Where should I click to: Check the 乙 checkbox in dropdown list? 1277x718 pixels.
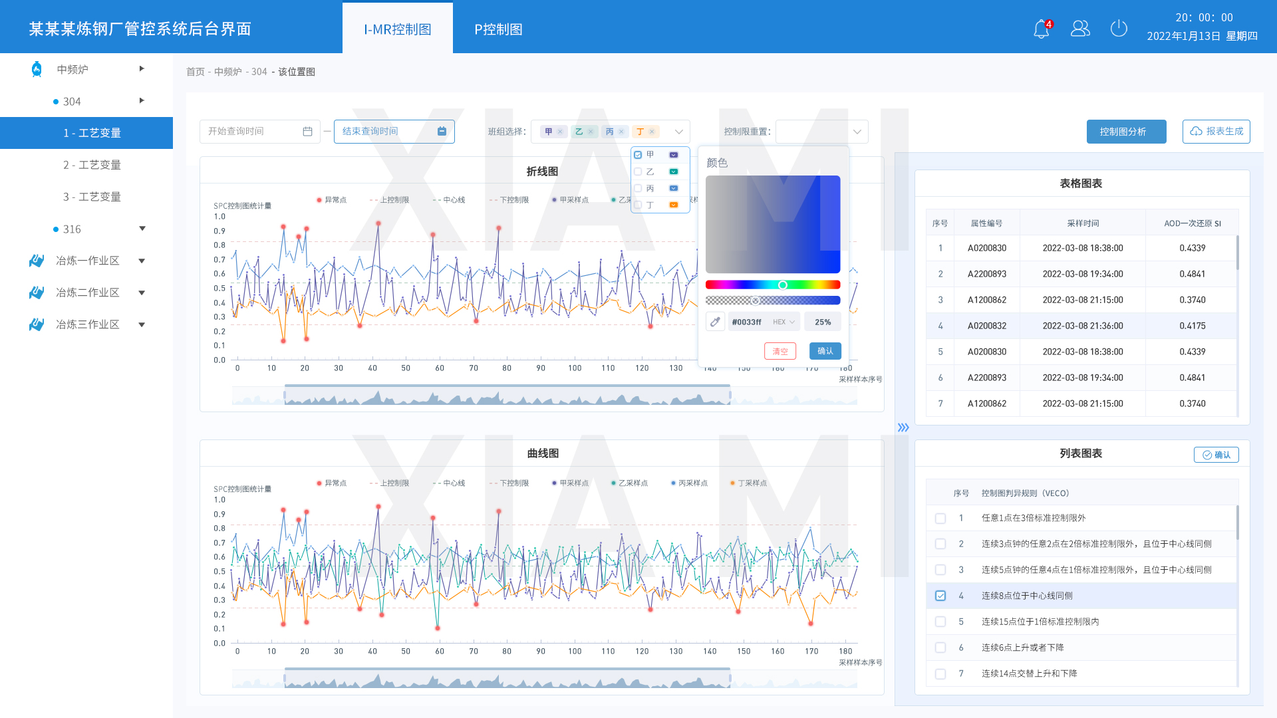click(638, 172)
